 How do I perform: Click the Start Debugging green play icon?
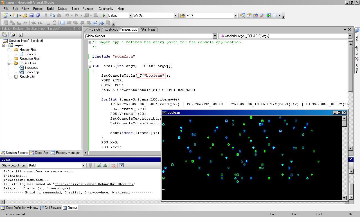pos(104,15)
